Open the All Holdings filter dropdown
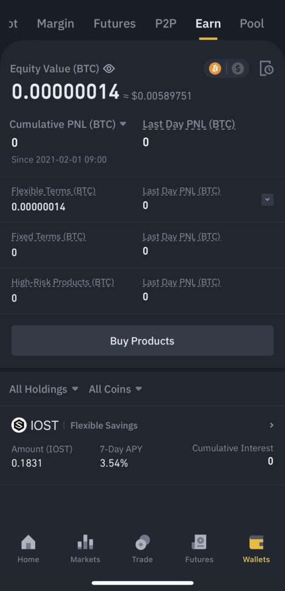This screenshot has height=591, width=285. 44,389
